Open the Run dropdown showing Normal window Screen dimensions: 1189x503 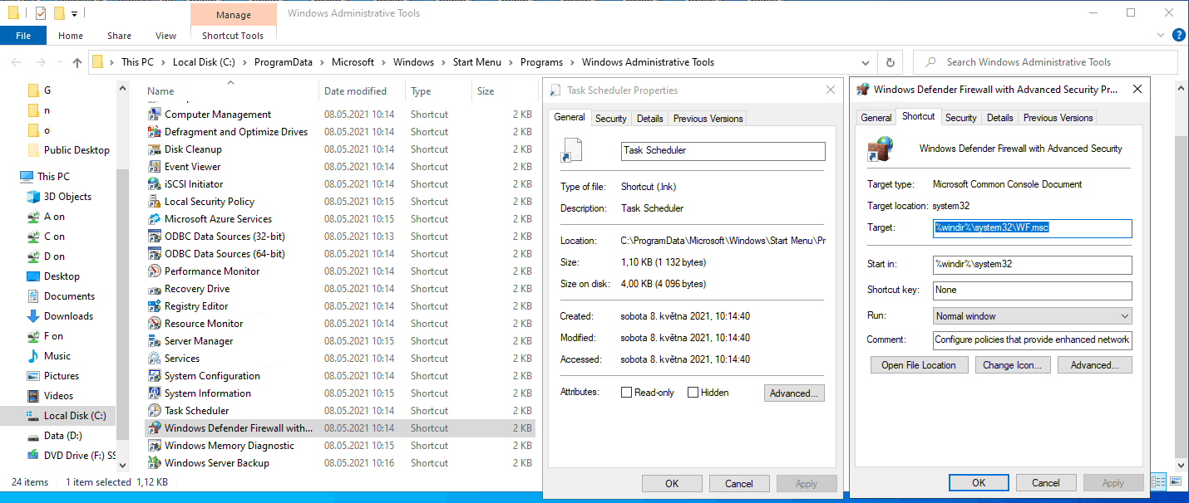(1033, 316)
